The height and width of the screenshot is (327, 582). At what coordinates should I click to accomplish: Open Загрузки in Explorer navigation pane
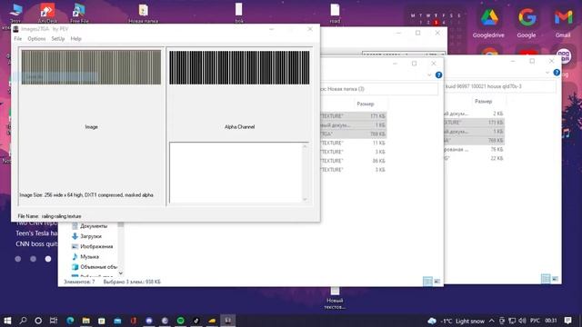coord(87,236)
